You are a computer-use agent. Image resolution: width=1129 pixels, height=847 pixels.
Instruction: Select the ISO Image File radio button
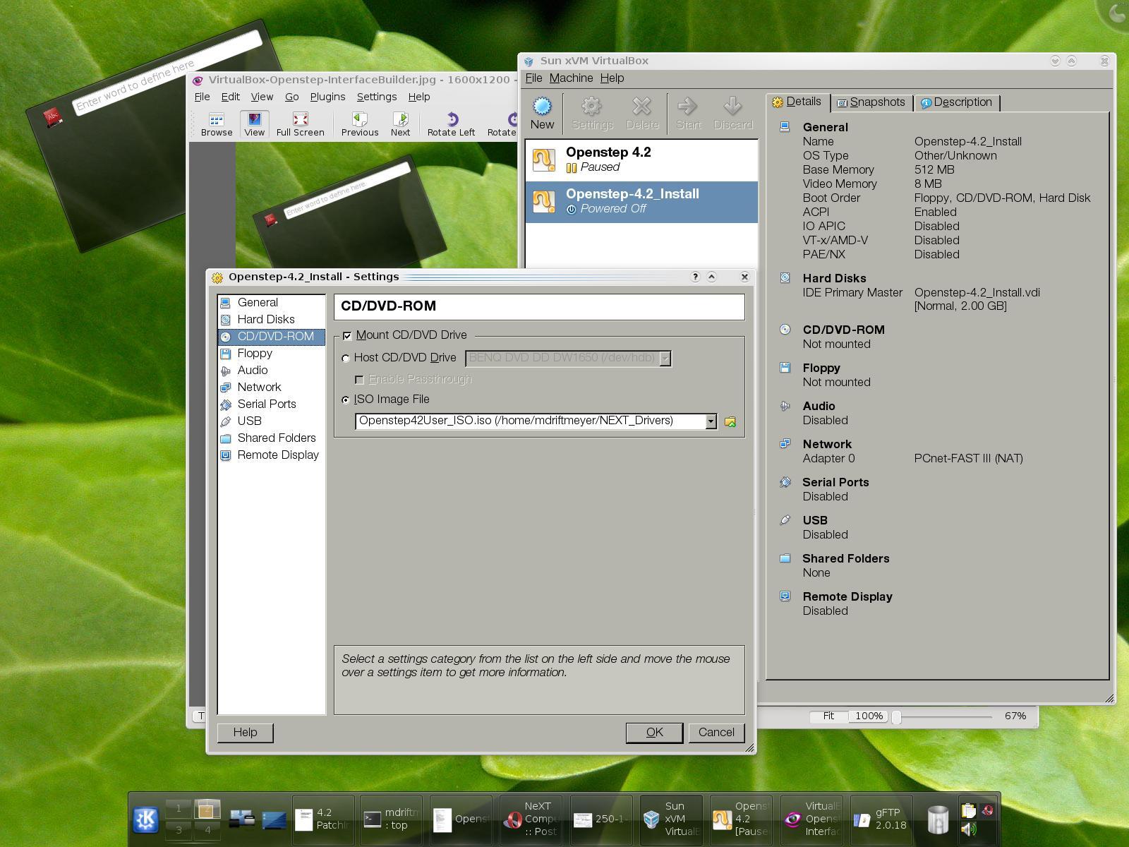point(345,400)
